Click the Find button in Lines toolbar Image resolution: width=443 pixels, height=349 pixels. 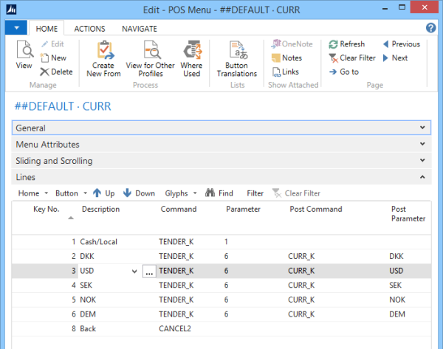coord(219,193)
